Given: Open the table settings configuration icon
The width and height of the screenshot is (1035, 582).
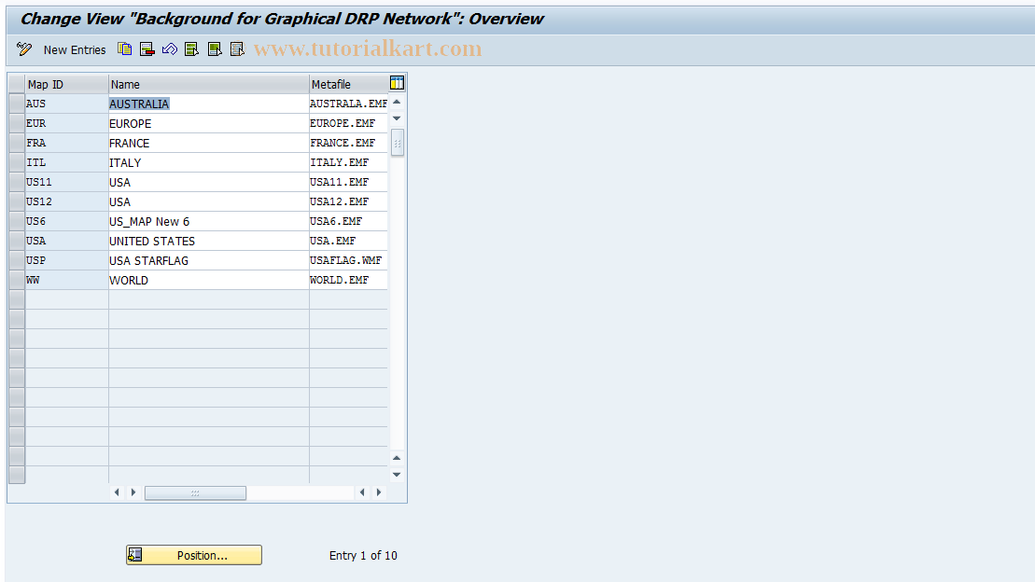Looking at the screenshot, I should point(397,82).
